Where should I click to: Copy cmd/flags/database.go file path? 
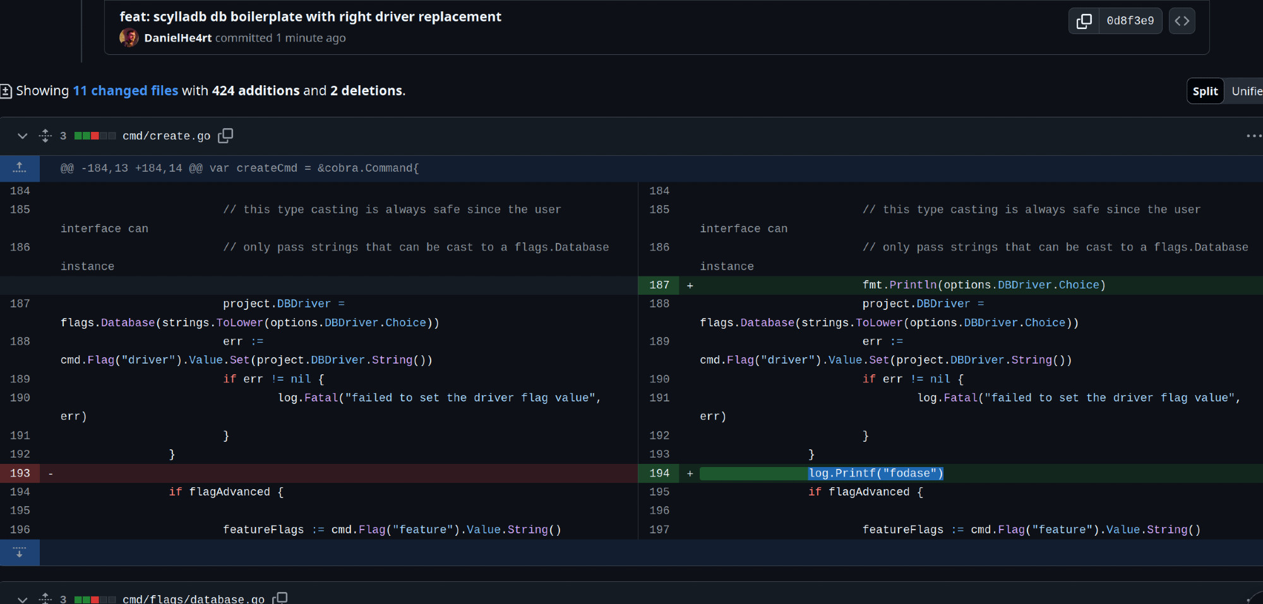[280, 598]
